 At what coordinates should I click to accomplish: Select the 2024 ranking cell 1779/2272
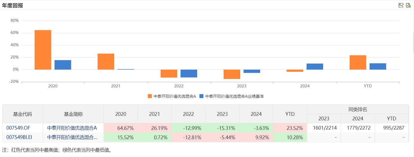coord(358,128)
